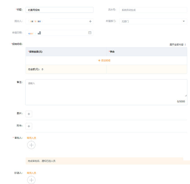
Task: Click the 添加明细 button
Action: (x=106, y=60)
